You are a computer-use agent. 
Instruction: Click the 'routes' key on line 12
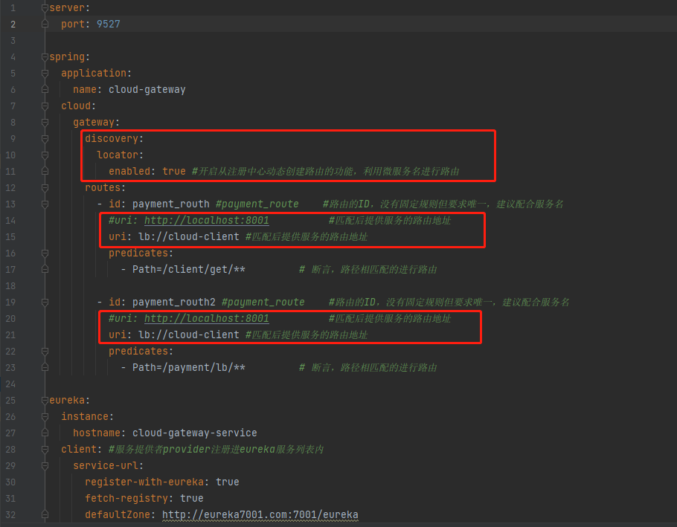pyautogui.click(x=103, y=188)
